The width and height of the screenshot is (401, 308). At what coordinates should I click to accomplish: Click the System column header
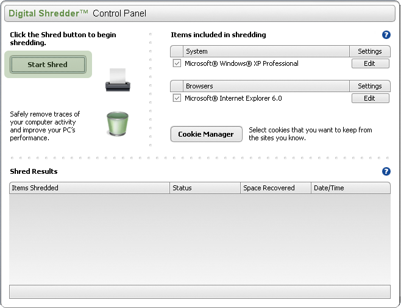click(x=266, y=51)
